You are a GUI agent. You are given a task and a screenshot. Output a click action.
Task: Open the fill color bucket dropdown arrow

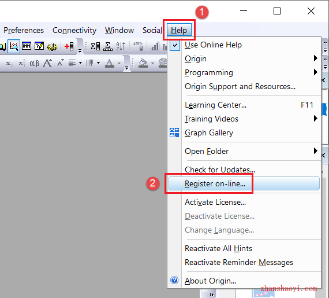click(x=153, y=63)
